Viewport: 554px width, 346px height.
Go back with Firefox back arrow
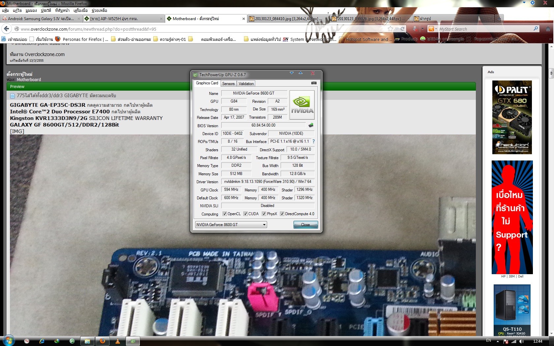pos(6,29)
